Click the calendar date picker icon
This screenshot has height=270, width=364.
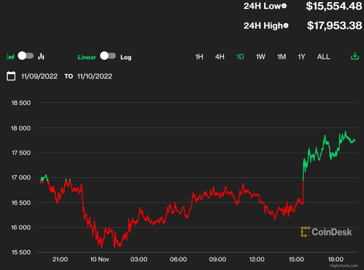click(x=11, y=76)
